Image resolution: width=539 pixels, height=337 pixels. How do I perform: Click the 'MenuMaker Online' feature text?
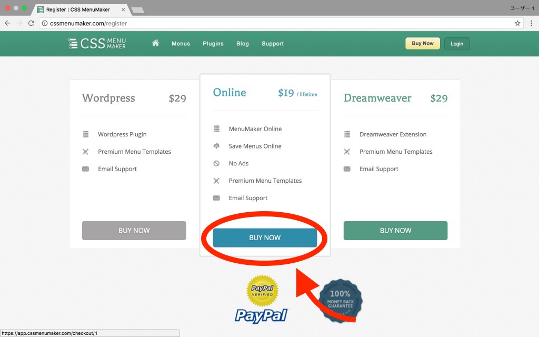pos(255,129)
